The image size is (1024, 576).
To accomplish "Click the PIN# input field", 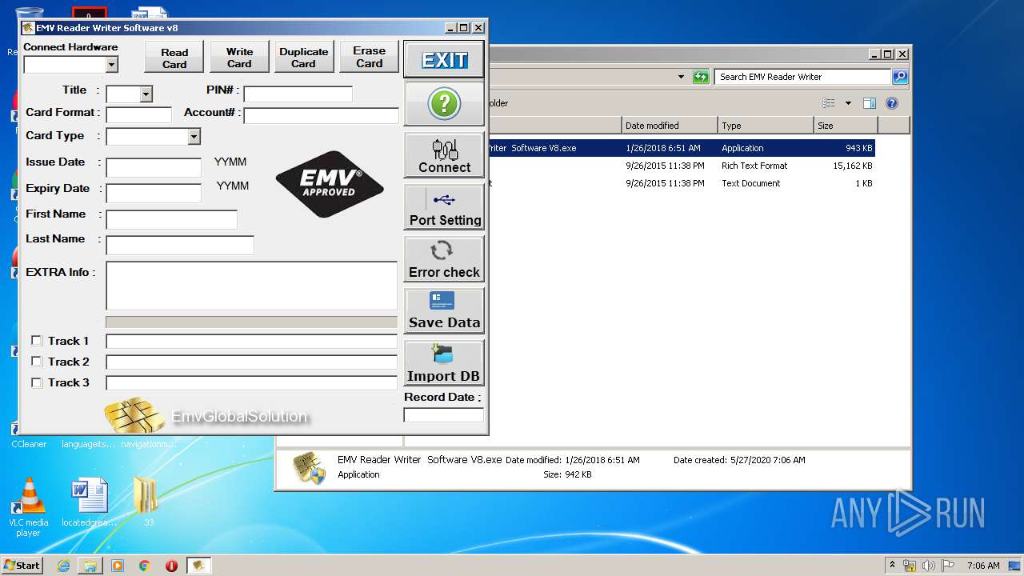I will 298,94.
